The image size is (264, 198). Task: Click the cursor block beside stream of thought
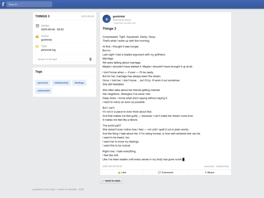click(x=90, y=59)
